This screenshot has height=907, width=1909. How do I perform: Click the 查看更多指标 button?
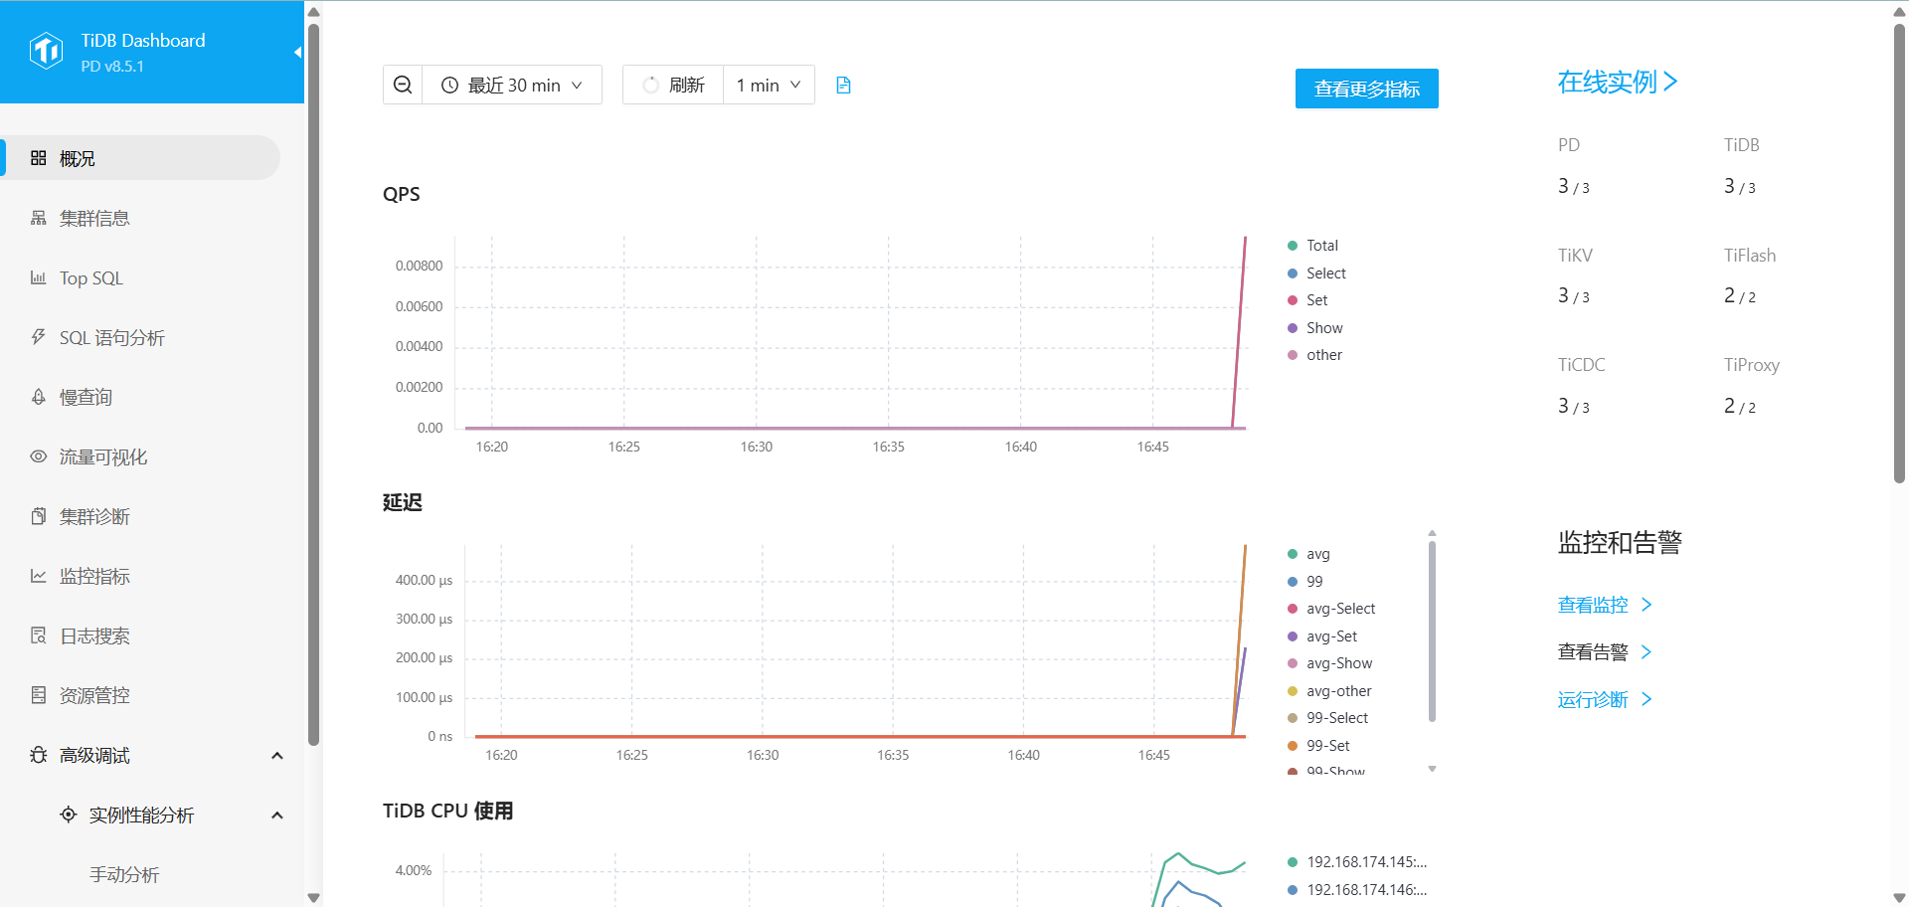pos(1366,89)
